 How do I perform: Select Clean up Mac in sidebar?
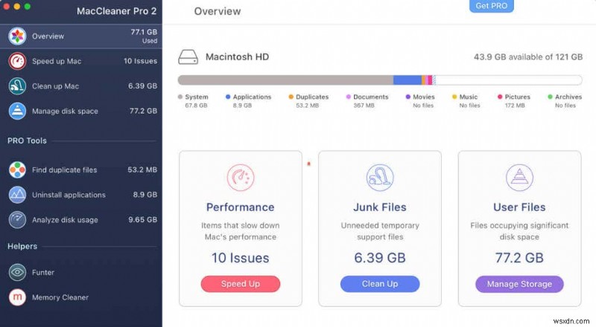tap(81, 86)
